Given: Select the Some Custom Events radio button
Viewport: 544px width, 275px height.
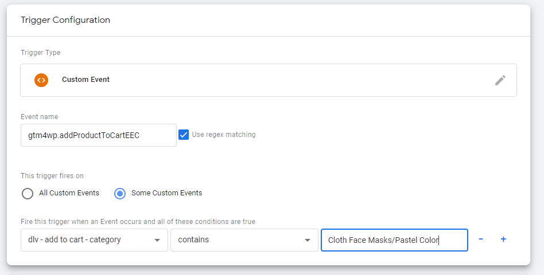Looking at the screenshot, I should click(x=120, y=193).
